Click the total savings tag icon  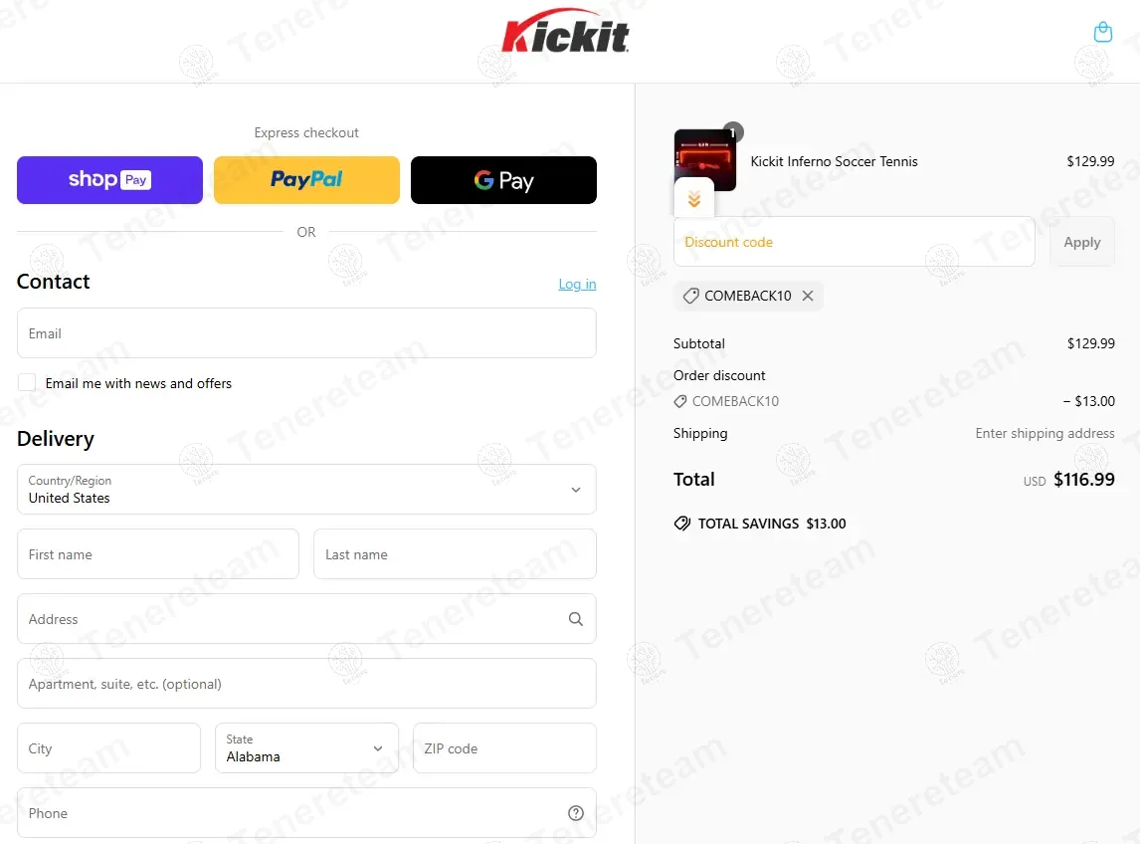[x=682, y=524]
